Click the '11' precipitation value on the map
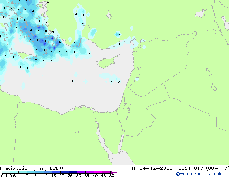 pos(24,29)
